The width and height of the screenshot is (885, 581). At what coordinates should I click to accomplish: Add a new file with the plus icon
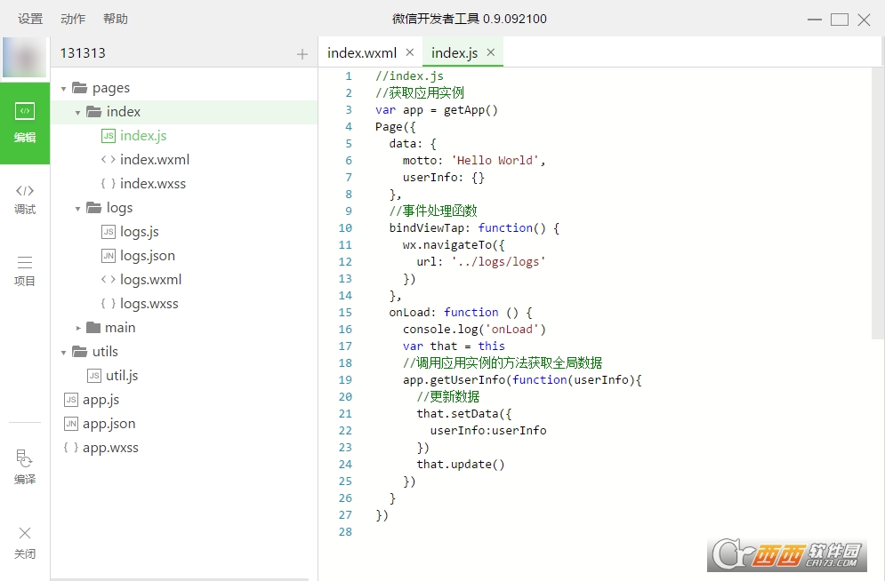pos(302,54)
